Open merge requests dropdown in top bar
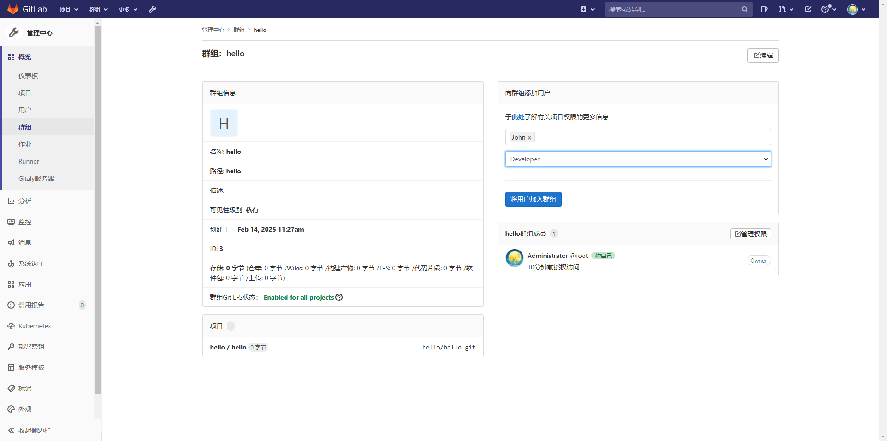Screen dimensions: 887x441 coord(785,9)
